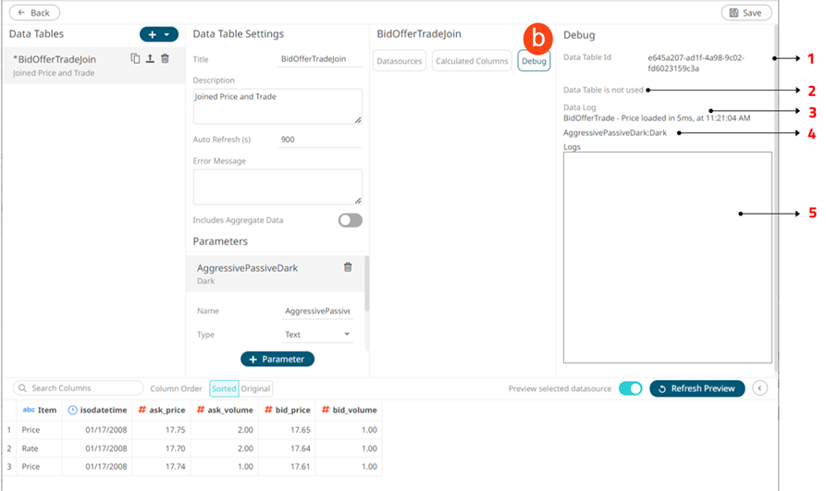
Task: Click the abc text icon on Item column
Action: coord(28,410)
